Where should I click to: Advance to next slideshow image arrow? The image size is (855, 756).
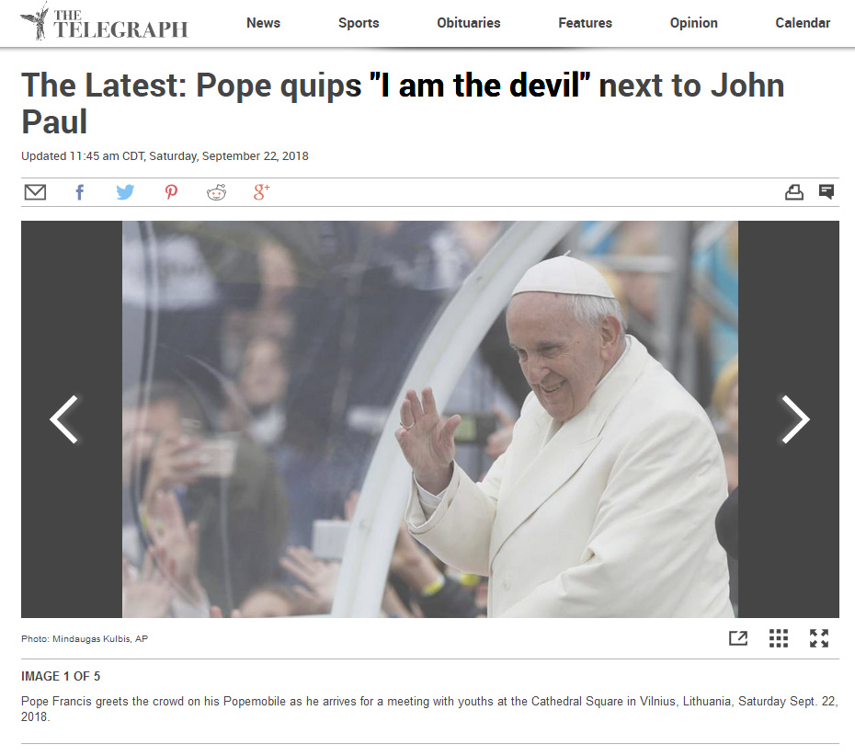795,418
